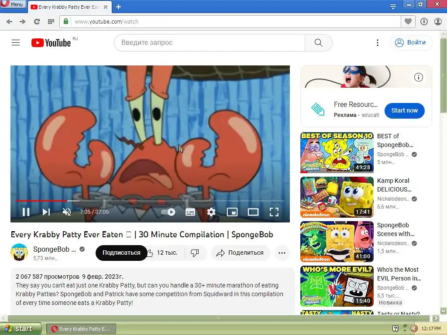Go back to the previous page
The image size is (447, 335).
click(x=9, y=22)
